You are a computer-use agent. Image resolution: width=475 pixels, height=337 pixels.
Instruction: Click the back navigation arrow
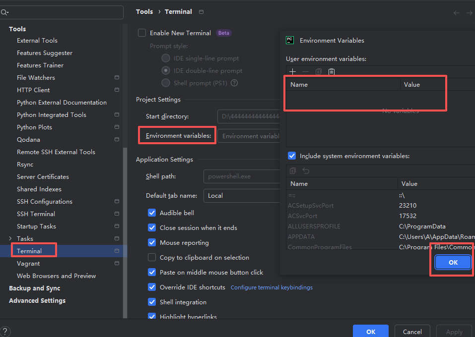[x=456, y=13]
